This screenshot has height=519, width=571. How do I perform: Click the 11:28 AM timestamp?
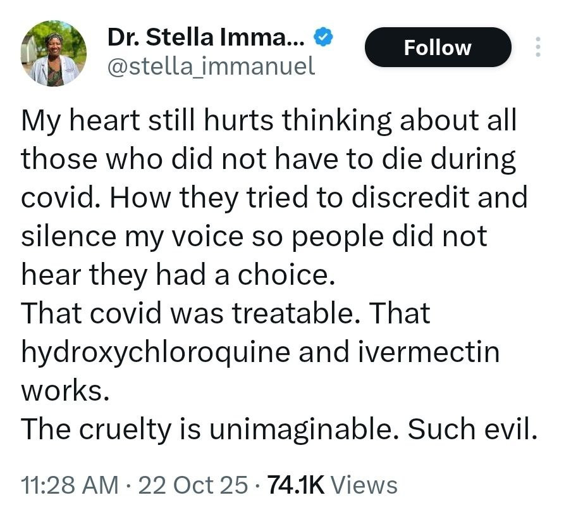[70, 485]
